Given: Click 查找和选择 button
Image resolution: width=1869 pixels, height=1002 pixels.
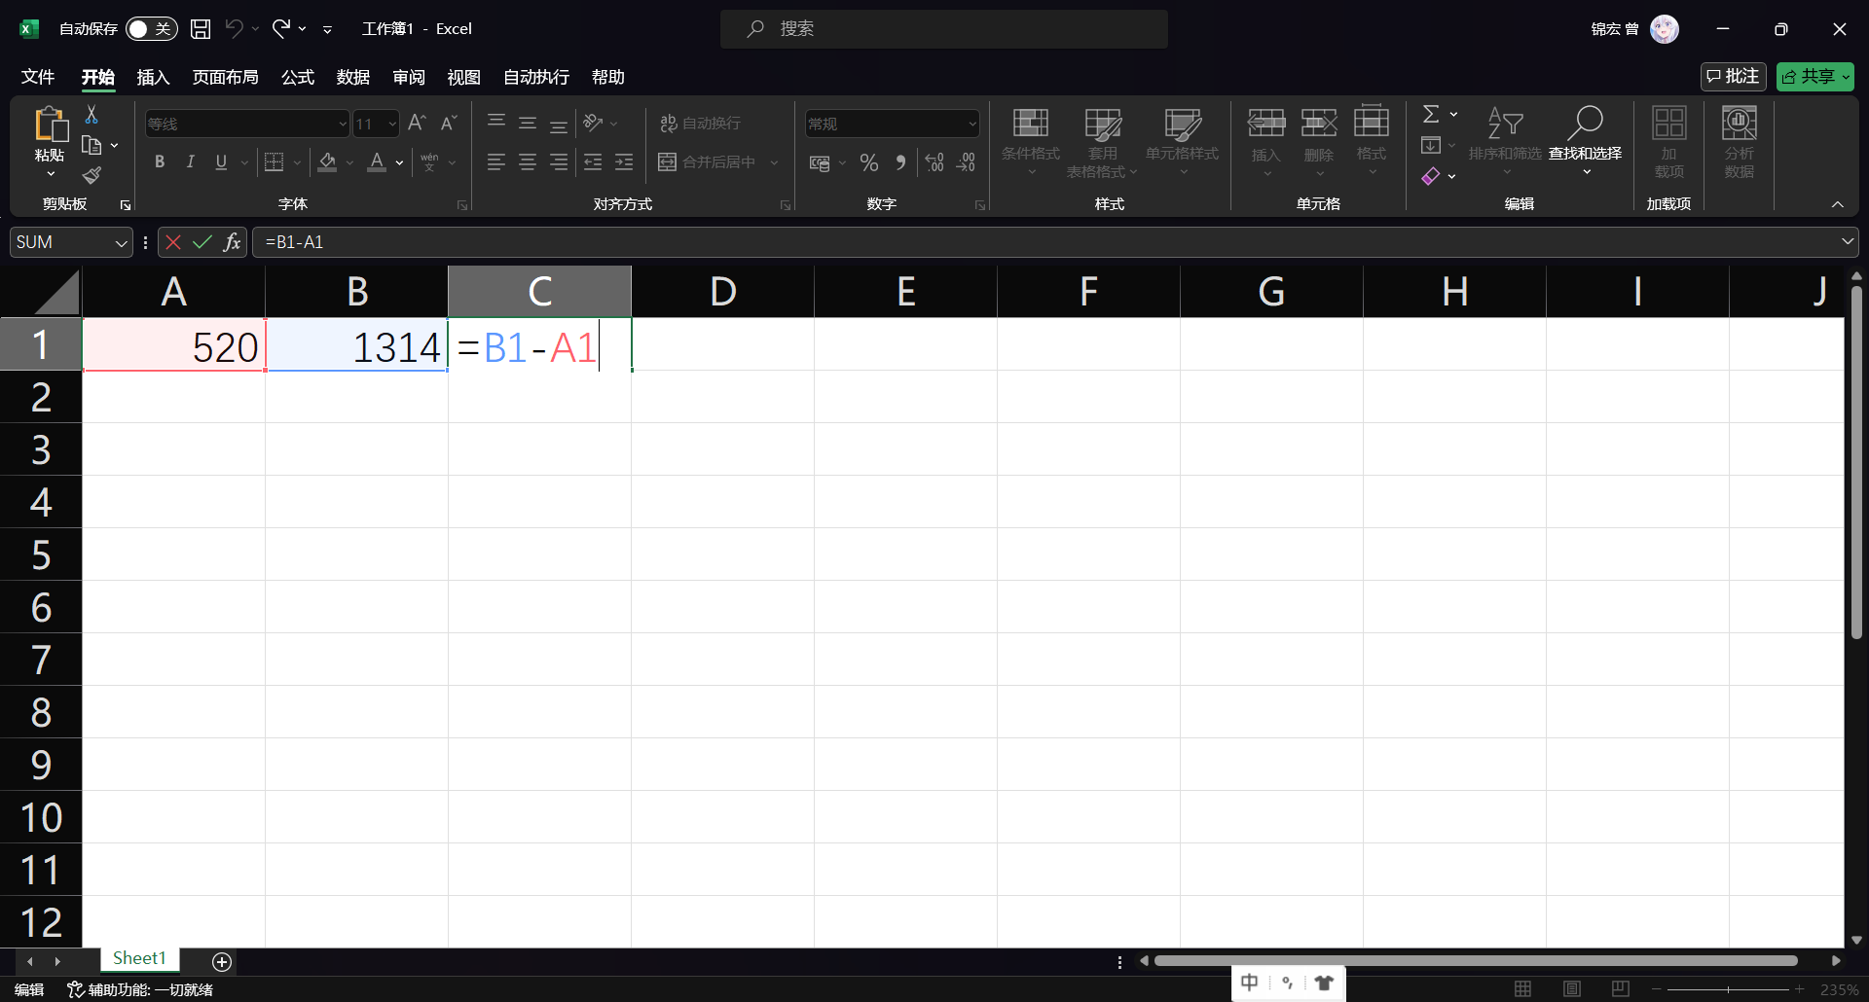Looking at the screenshot, I should [x=1585, y=142].
